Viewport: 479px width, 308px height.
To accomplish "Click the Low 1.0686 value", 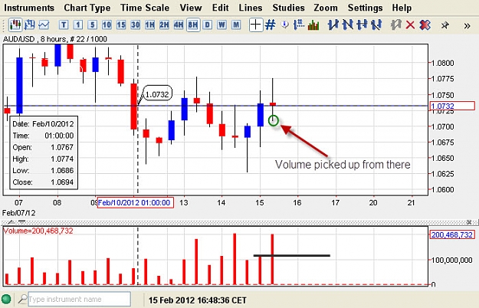I will point(62,170).
